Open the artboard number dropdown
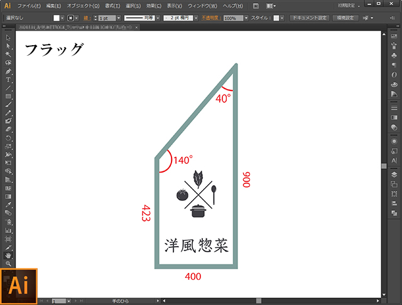402x305 pixels. click(x=68, y=301)
